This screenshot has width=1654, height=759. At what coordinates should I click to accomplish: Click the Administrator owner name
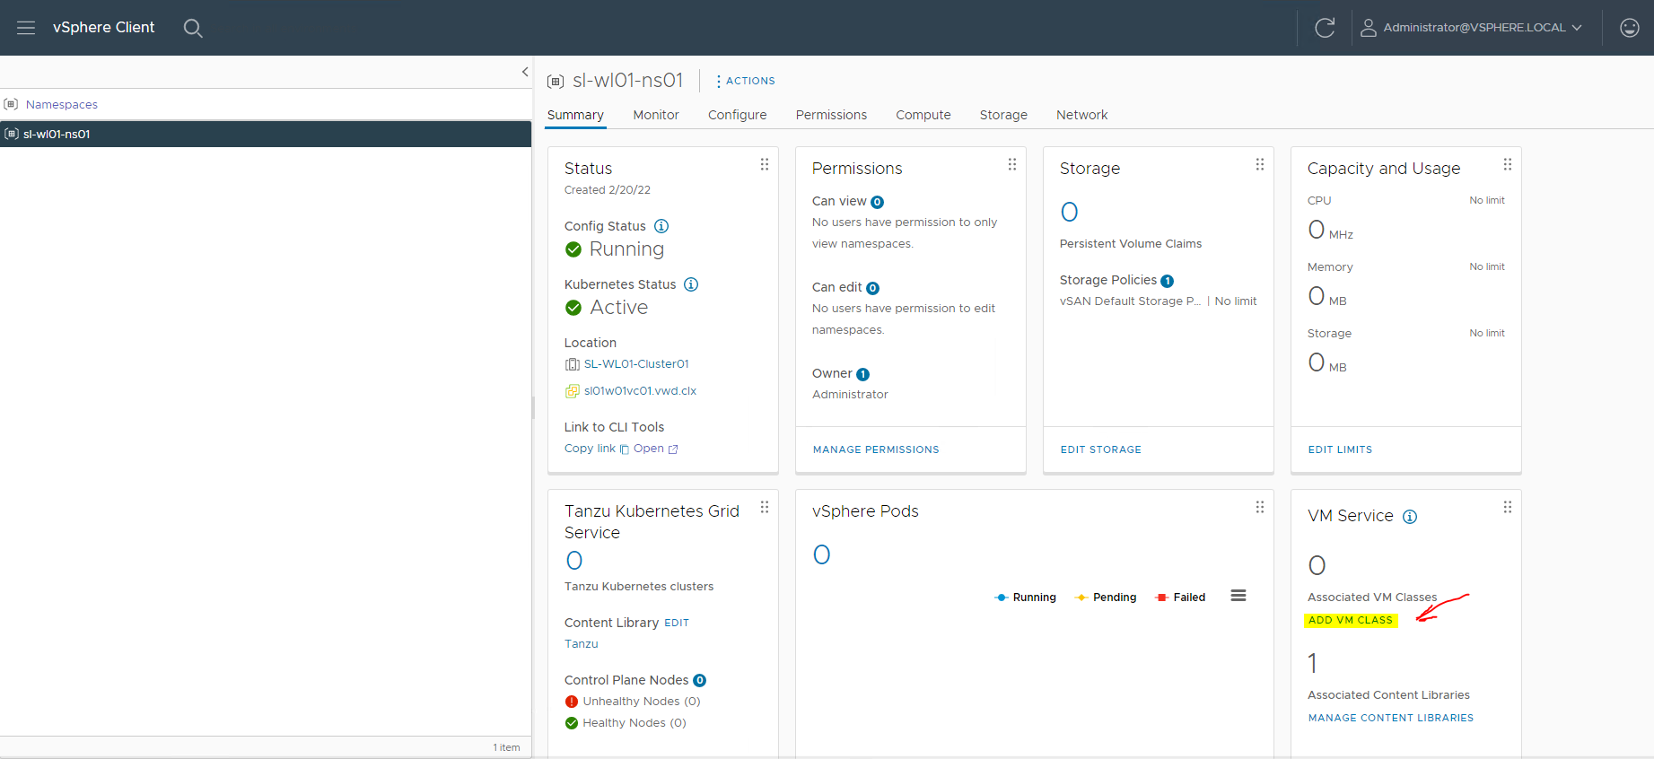point(850,395)
